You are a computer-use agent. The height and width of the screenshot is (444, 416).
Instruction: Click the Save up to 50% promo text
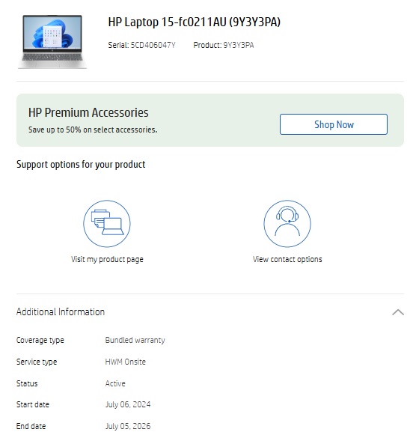coord(93,130)
